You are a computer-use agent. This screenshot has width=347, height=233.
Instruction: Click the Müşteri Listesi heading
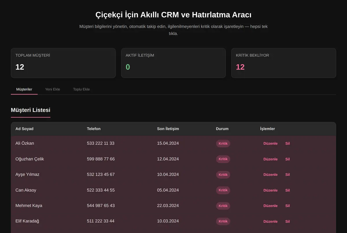click(30, 110)
